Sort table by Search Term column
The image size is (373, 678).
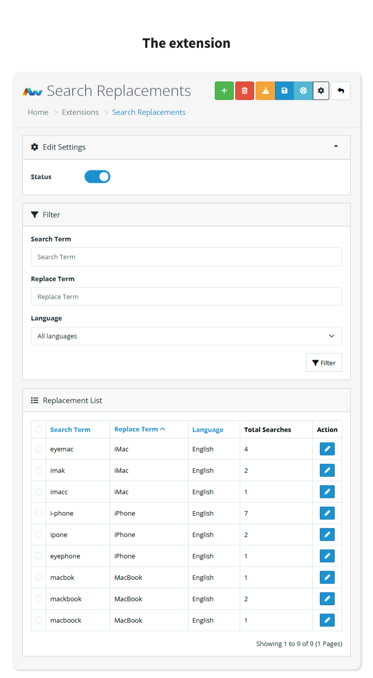(70, 430)
